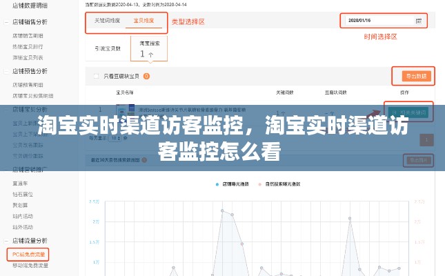Viewport: 445px width, 276px height.
Task: Open 滞销宝贝列表 in the sidebar
Action: 29,56
